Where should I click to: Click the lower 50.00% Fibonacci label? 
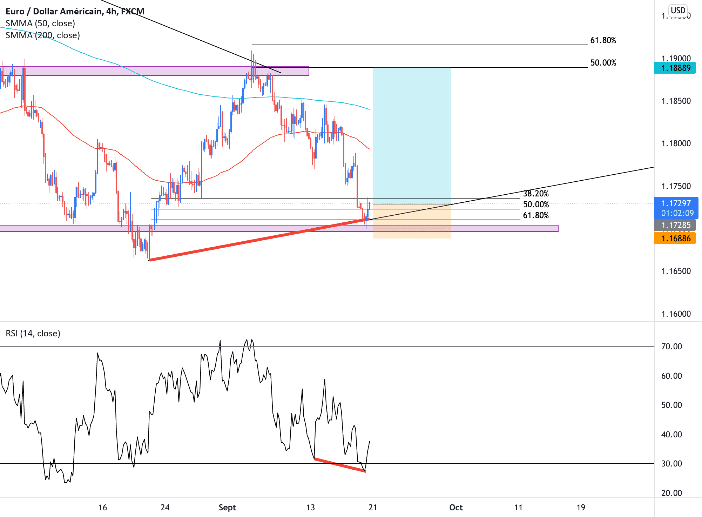tap(536, 204)
